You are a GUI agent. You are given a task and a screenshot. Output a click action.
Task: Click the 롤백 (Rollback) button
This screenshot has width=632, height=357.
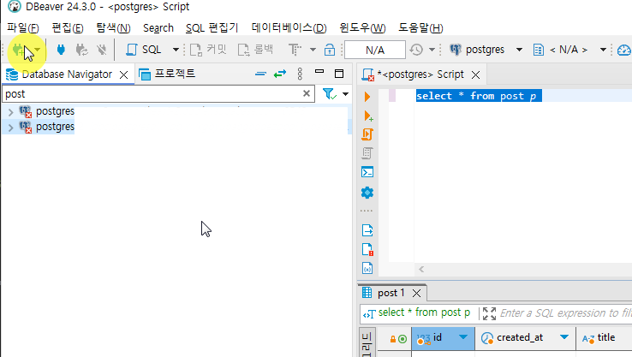click(255, 50)
